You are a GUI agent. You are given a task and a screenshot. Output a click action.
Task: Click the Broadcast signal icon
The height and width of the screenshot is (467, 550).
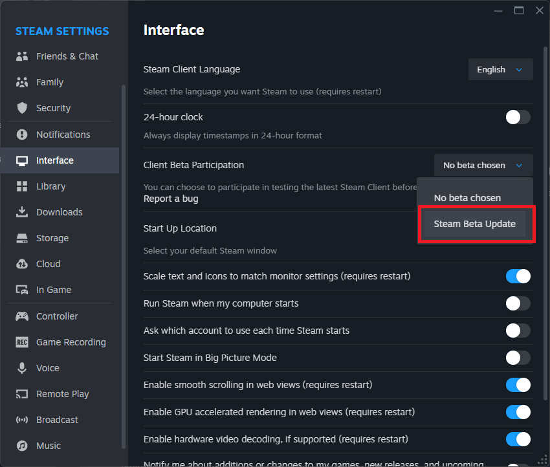(x=22, y=420)
